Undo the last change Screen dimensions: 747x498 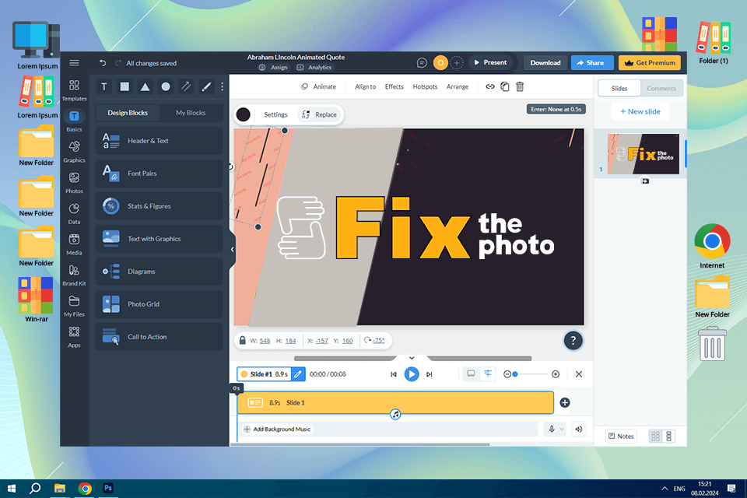(103, 63)
